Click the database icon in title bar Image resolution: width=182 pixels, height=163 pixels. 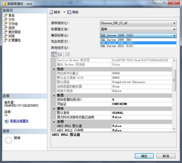[x=4, y=4]
